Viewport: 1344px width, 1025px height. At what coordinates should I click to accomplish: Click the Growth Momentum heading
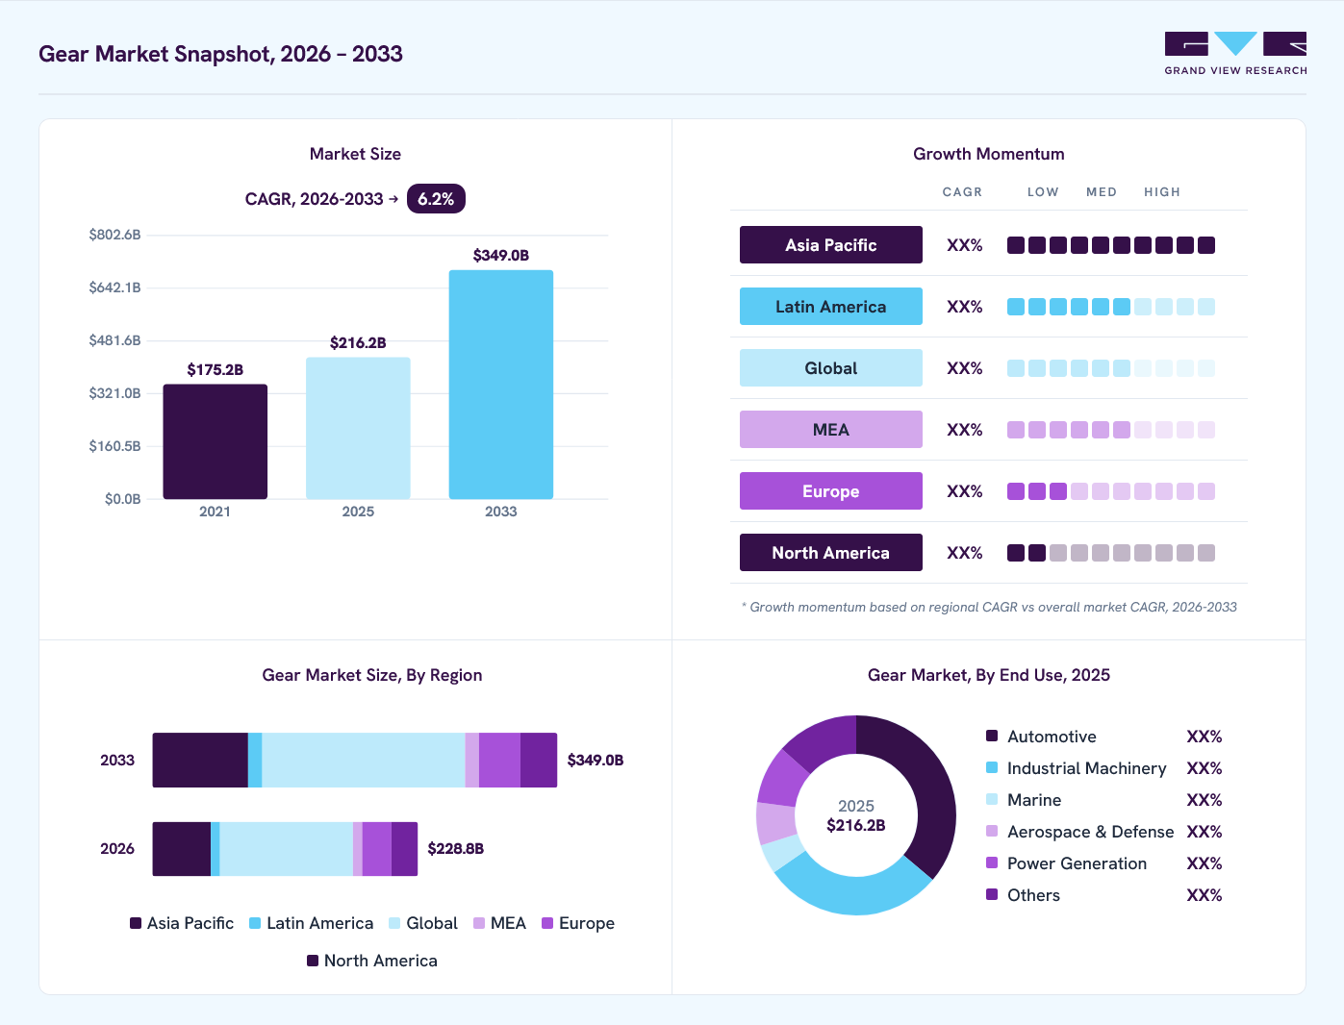coord(989,154)
